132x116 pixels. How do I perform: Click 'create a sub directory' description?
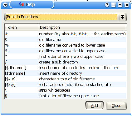(59, 62)
